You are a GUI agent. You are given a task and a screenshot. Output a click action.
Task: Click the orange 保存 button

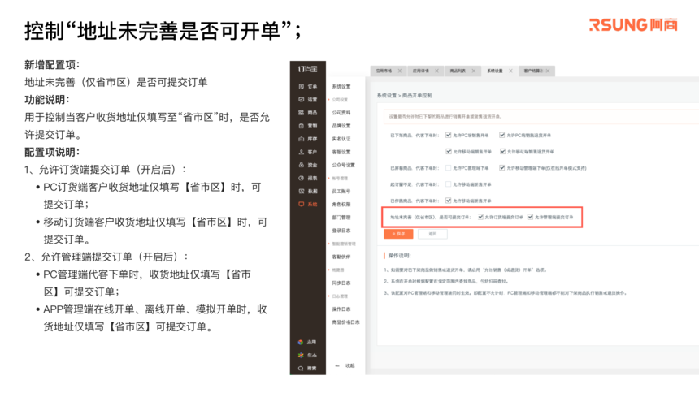[398, 234]
